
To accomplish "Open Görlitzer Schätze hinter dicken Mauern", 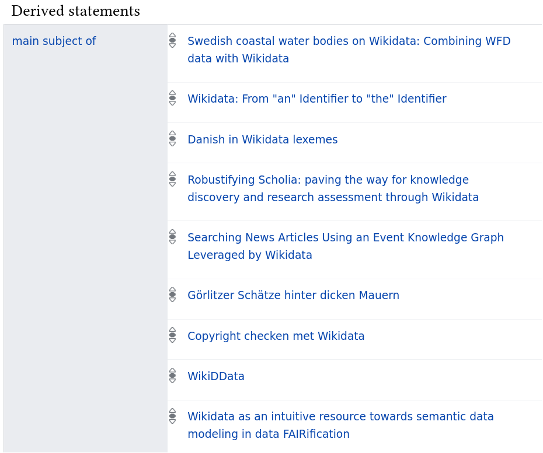I will (x=293, y=295).
